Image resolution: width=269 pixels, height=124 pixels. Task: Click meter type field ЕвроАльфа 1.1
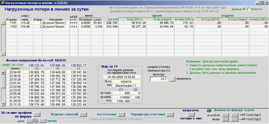coord(127,86)
